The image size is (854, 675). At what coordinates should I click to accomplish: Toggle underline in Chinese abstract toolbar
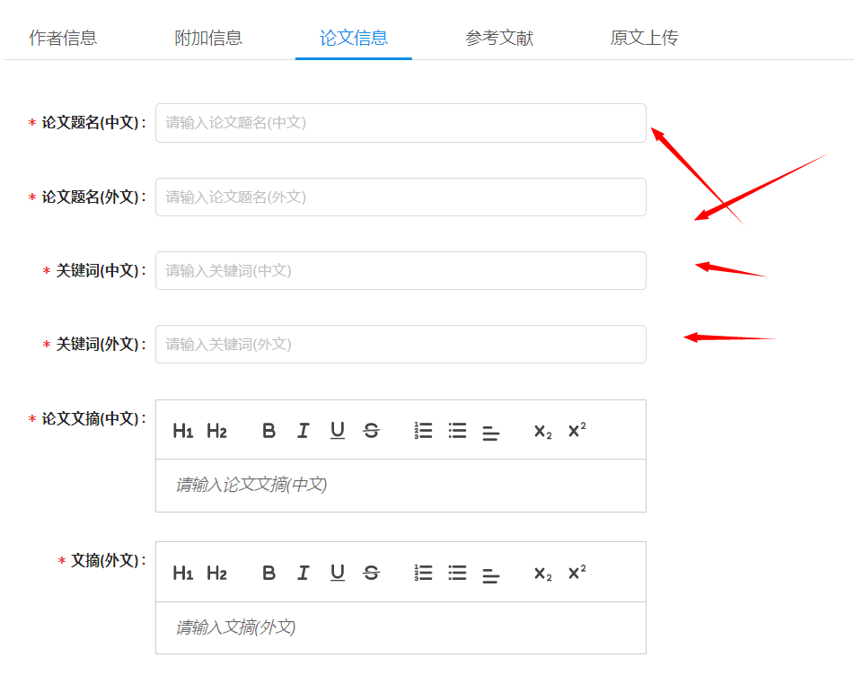337,430
